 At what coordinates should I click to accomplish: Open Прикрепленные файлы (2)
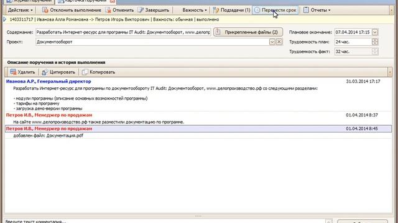pyautogui.click(x=248, y=32)
